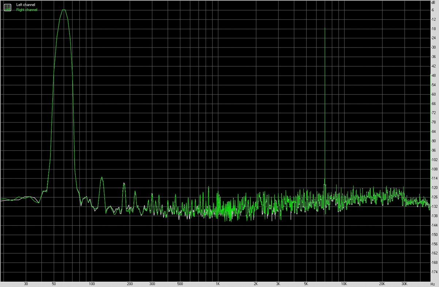The image size is (439, 287).
Task: Click the 10K frequency axis label
Action: (x=344, y=284)
